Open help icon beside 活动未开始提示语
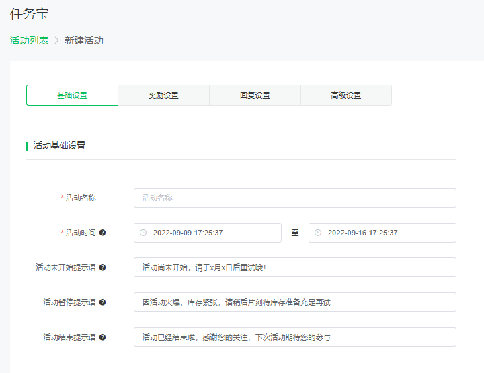484x373 pixels. tap(102, 267)
